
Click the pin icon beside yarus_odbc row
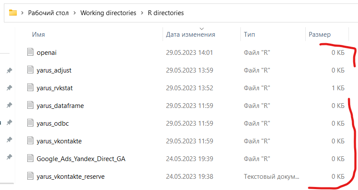click(x=9, y=123)
